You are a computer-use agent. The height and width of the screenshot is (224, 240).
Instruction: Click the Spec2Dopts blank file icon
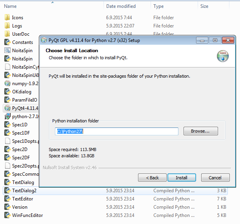pyautogui.click(x=7, y=166)
